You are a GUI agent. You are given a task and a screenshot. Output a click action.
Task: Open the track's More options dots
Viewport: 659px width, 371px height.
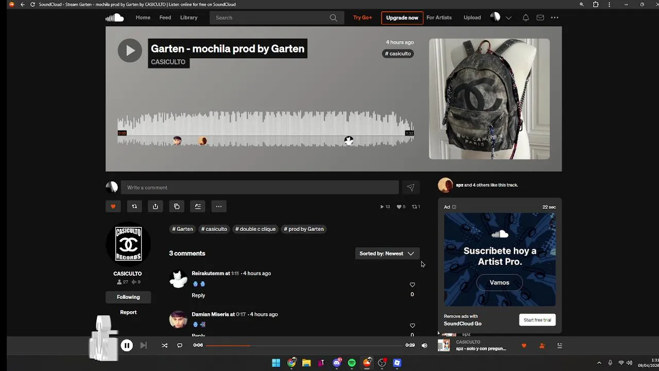pos(219,207)
